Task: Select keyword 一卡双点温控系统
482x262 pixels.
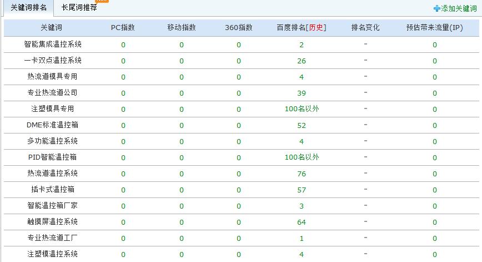Action: (53, 60)
